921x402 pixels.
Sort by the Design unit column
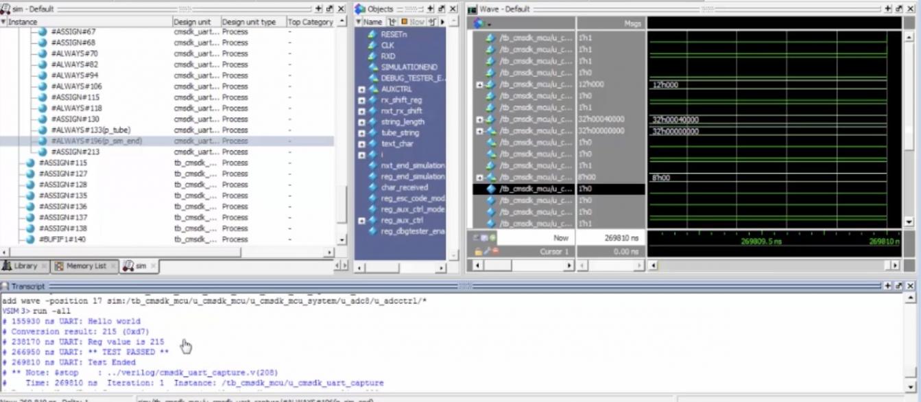coord(196,22)
